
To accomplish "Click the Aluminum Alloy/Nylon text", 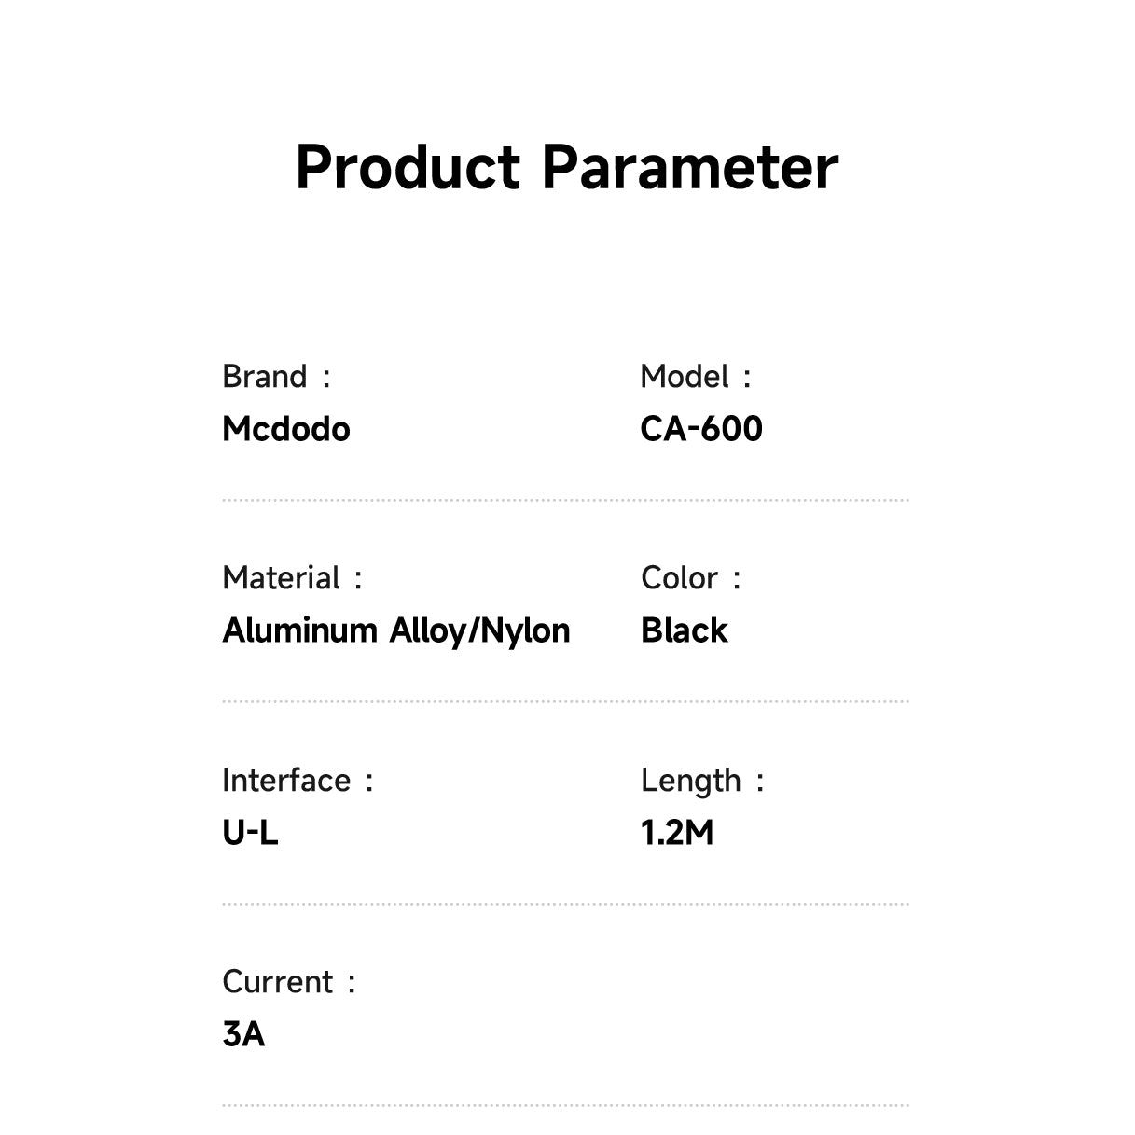I will click(x=396, y=631).
